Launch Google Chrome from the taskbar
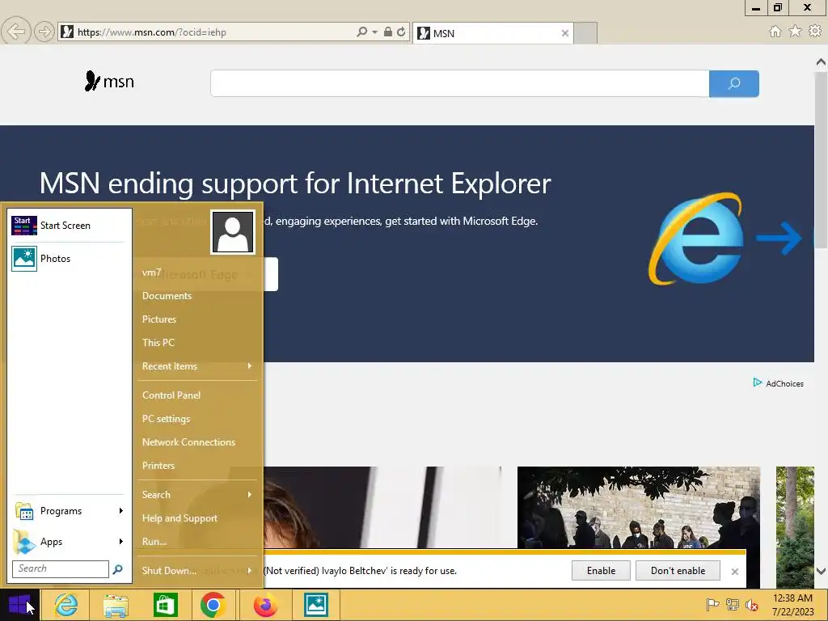This screenshot has width=828, height=621. (213, 605)
